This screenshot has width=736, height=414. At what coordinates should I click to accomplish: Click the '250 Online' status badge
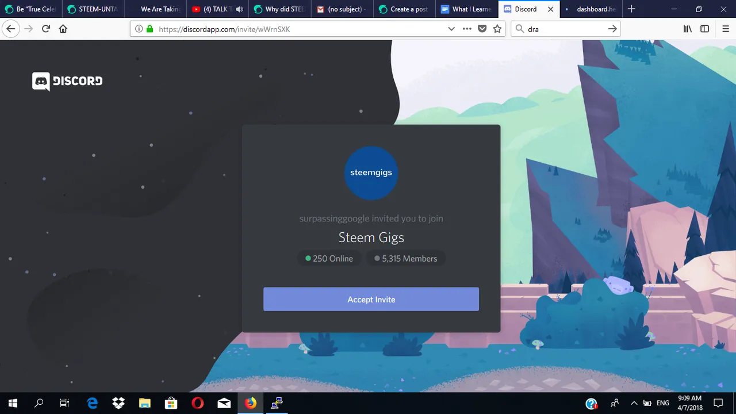tap(329, 259)
